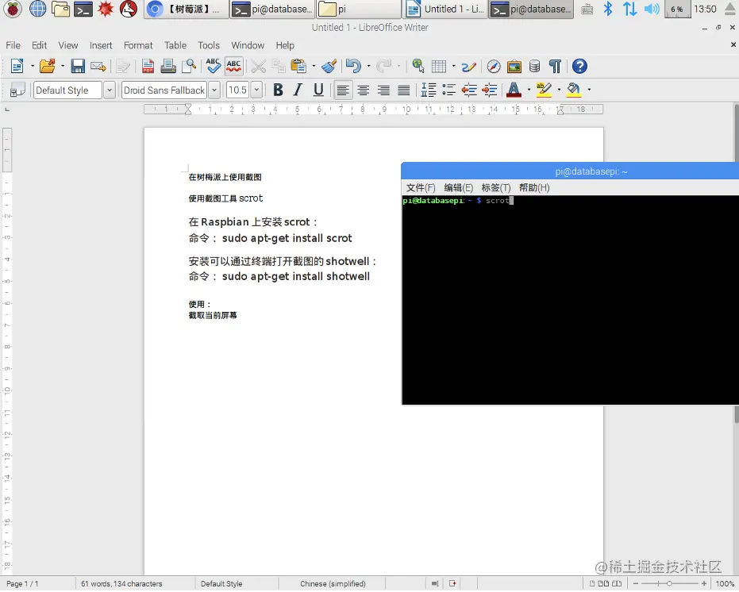Open the Navigator compass icon
Viewport: 739px width, 592px height.
click(x=494, y=66)
